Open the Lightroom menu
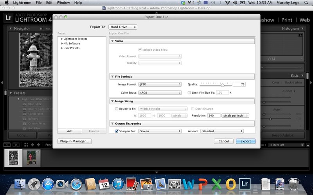The image size is (313, 195). (x=22, y=3)
